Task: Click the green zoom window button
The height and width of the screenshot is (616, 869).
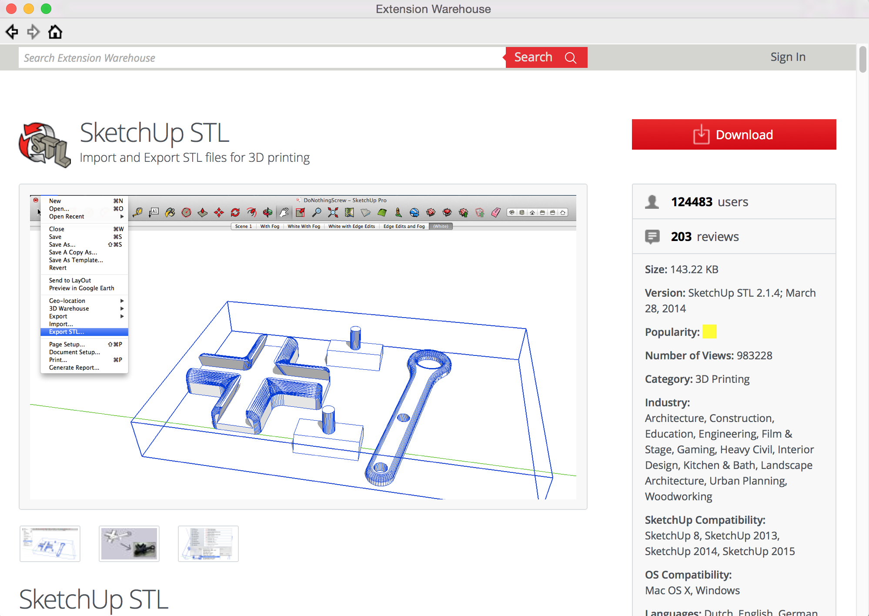Action: click(x=46, y=9)
